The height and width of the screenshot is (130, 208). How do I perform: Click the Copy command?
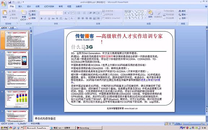(x=12, y=14)
